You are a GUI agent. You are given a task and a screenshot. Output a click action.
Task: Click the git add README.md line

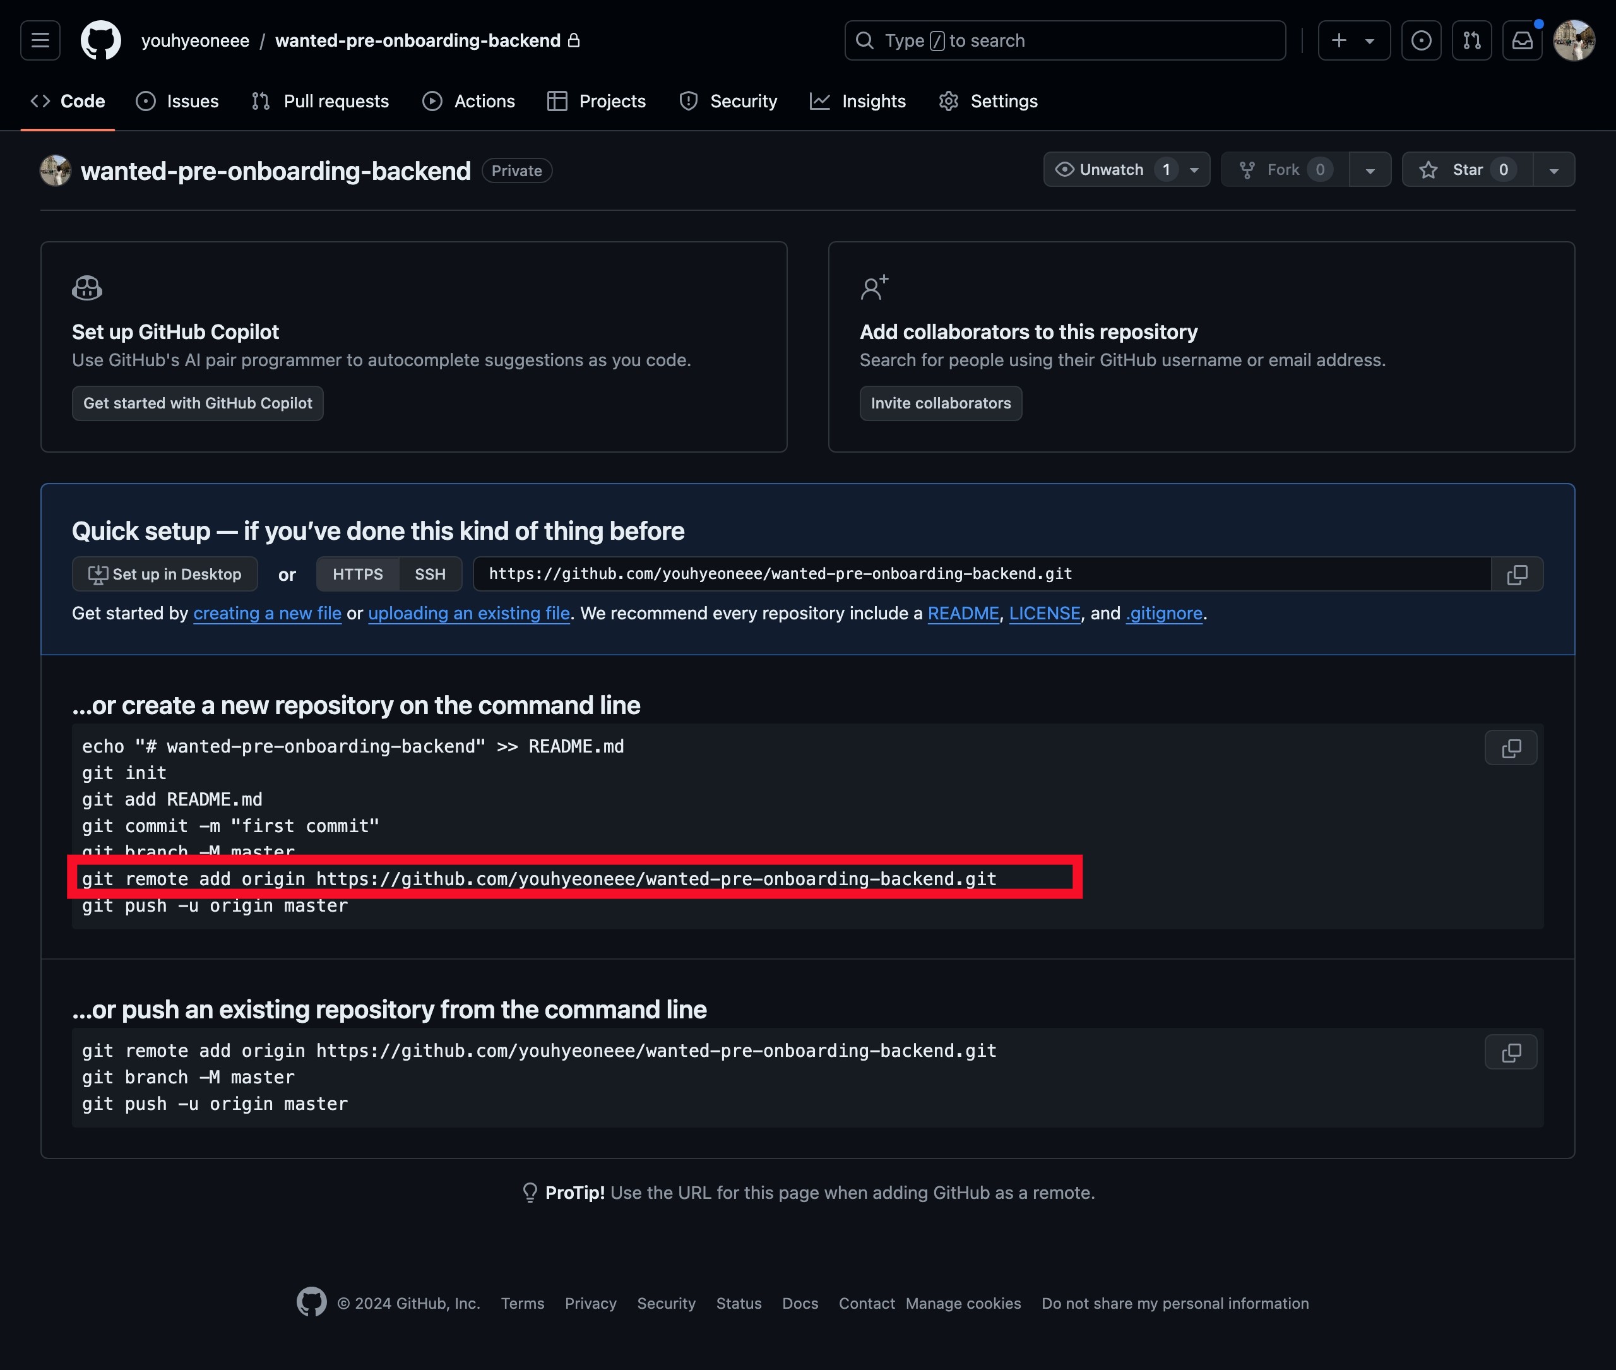point(172,799)
